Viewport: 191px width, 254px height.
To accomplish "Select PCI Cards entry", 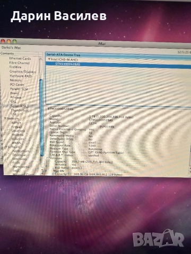I will pyautogui.click(x=17, y=85).
